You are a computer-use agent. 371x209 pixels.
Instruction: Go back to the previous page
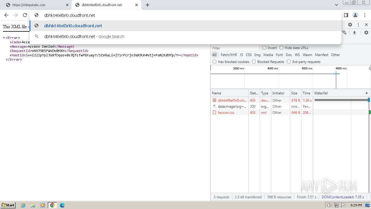pyautogui.click(x=6, y=15)
